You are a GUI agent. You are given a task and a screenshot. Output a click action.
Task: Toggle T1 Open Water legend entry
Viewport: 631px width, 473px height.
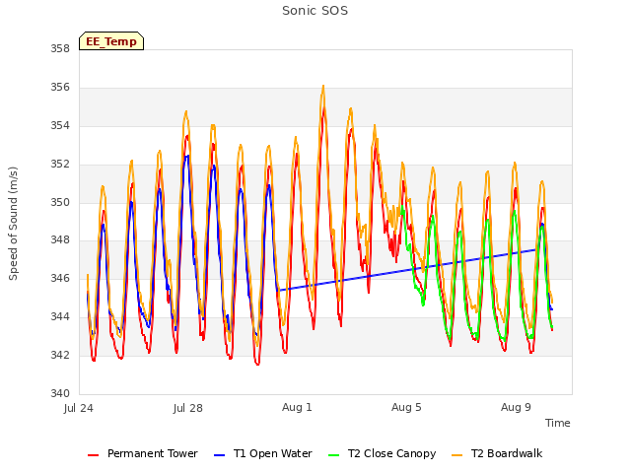pos(263,453)
